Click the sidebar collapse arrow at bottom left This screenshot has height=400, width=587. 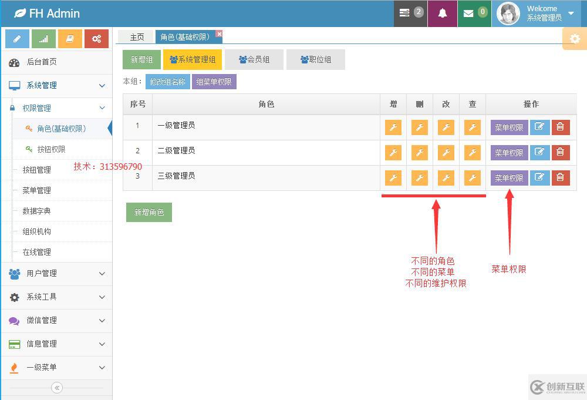click(56, 388)
